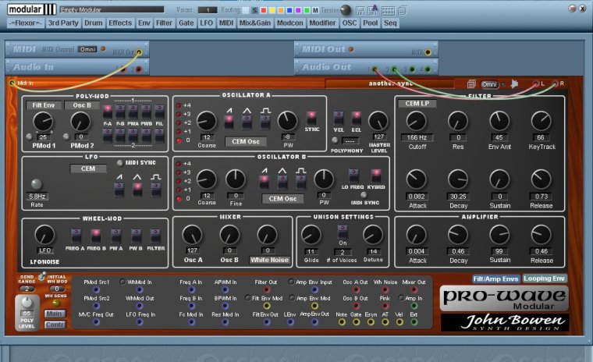This screenshot has width=593, height=362.
Task: Open the Filt Env source selector in Poly-Mod
Action: 44,105
